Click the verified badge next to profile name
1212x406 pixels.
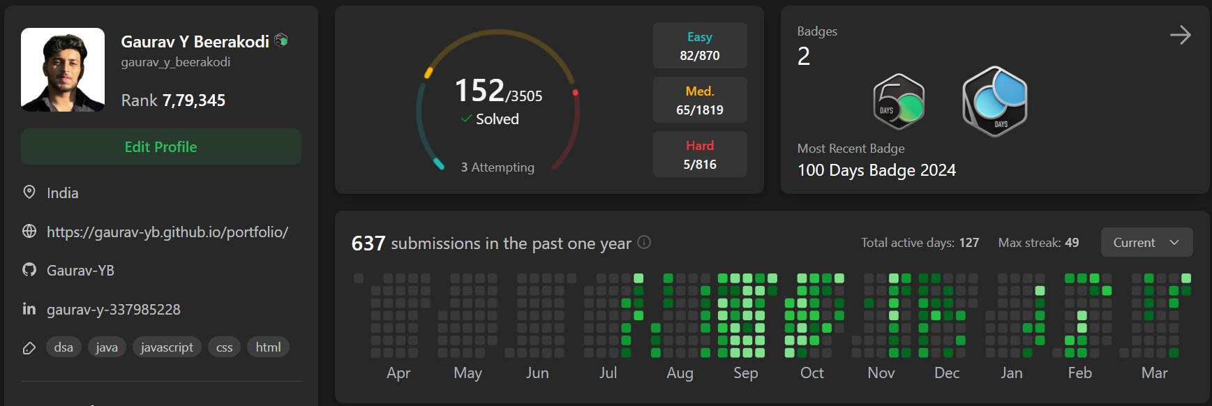coord(281,40)
